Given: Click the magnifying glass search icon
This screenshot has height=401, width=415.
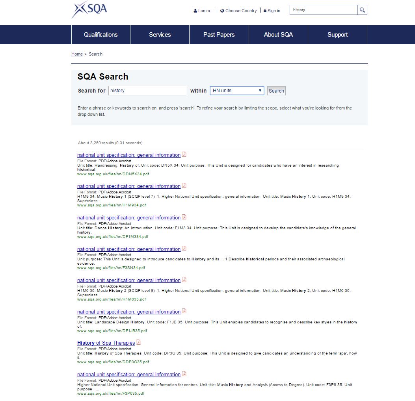Looking at the screenshot, I should click(x=362, y=10).
